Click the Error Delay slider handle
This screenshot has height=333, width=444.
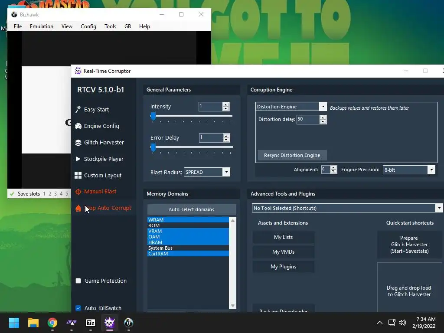153,147
